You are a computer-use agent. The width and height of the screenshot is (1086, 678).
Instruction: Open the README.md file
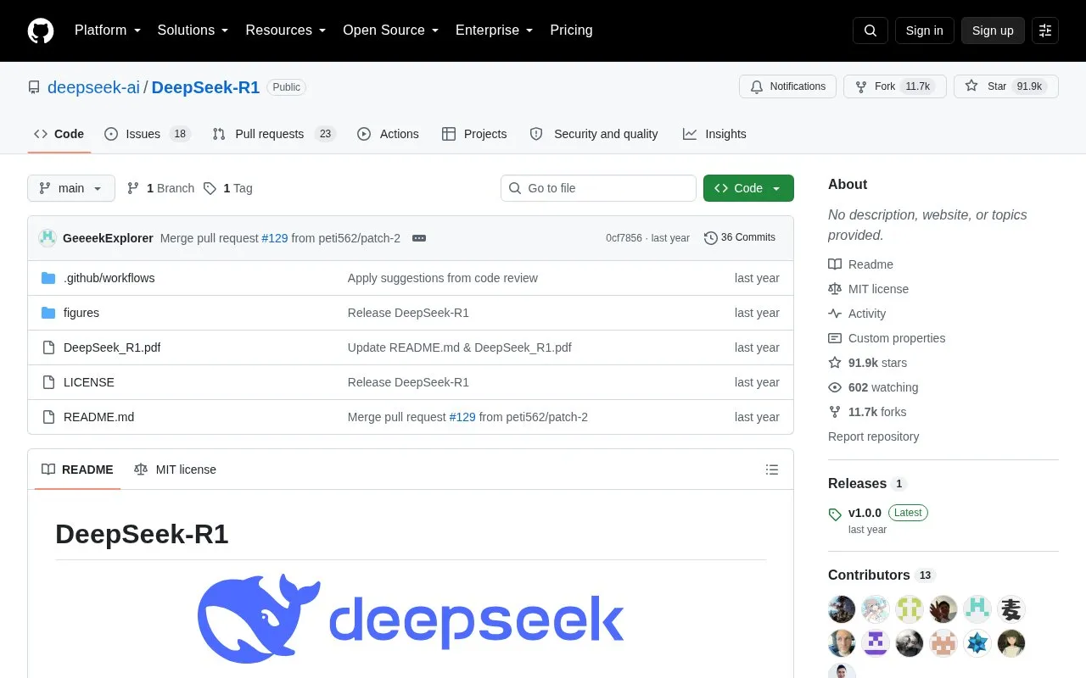[98, 417]
